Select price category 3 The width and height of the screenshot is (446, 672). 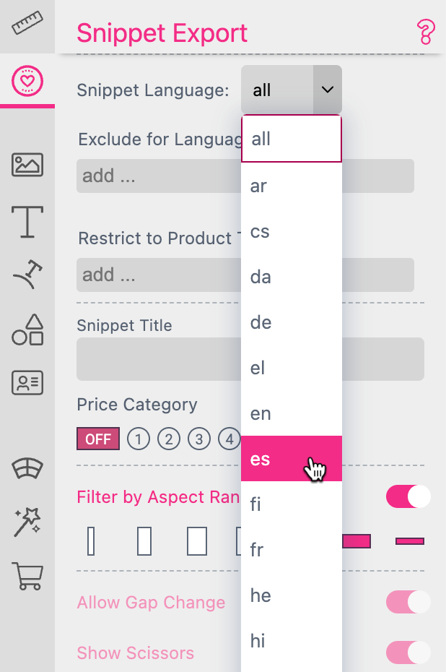coord(198,439)
